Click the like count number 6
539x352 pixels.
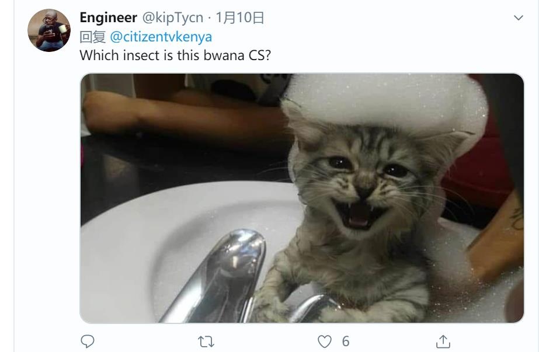[346, 341]
